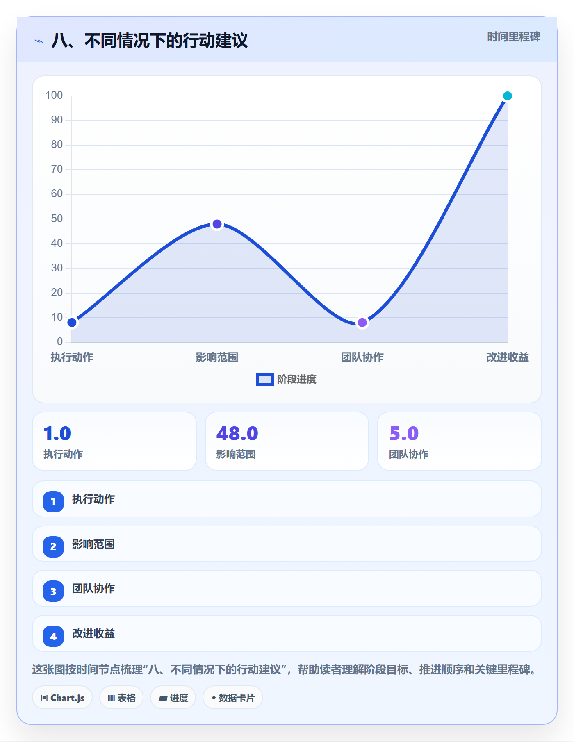574x742 pixels.
Task: Select the 表格 tag
Action: tap(121, 697)
